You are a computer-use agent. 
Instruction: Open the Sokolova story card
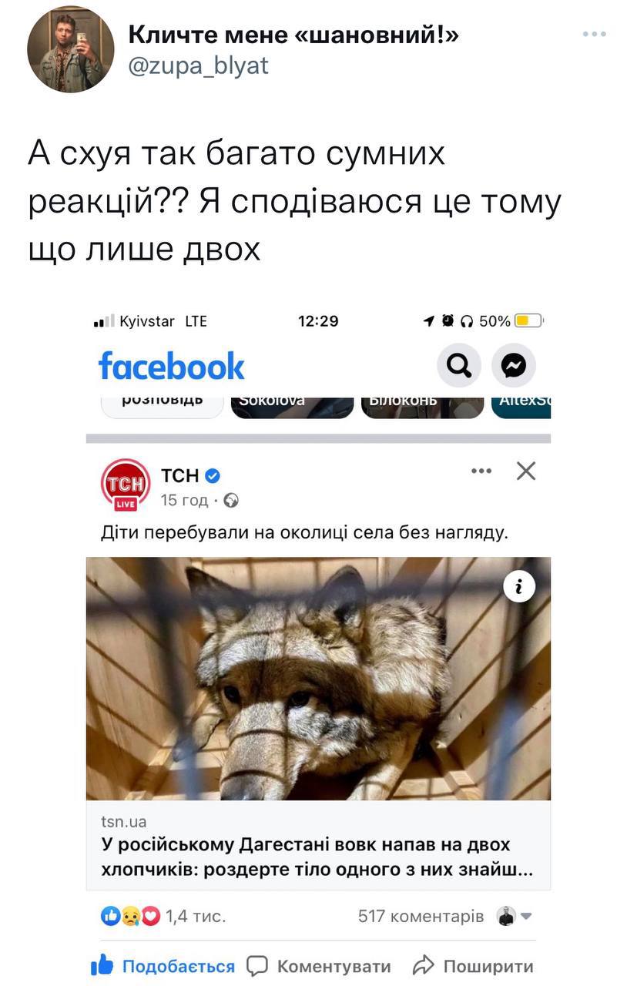tap(292, 407)
